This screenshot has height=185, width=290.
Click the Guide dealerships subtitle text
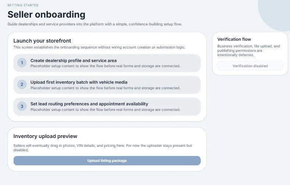95,24
